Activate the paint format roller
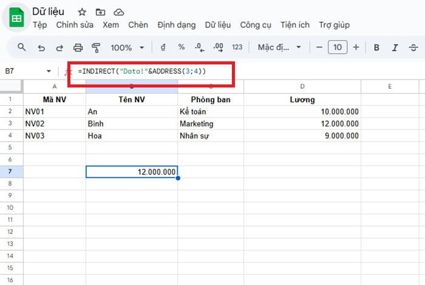This screenshot has height=285, width=425. pyautogui.click(x=96, y=47)
